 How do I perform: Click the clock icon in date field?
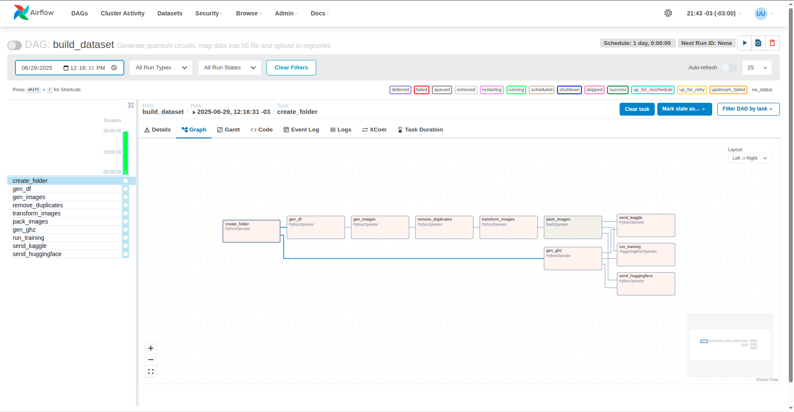click(114, 68)
